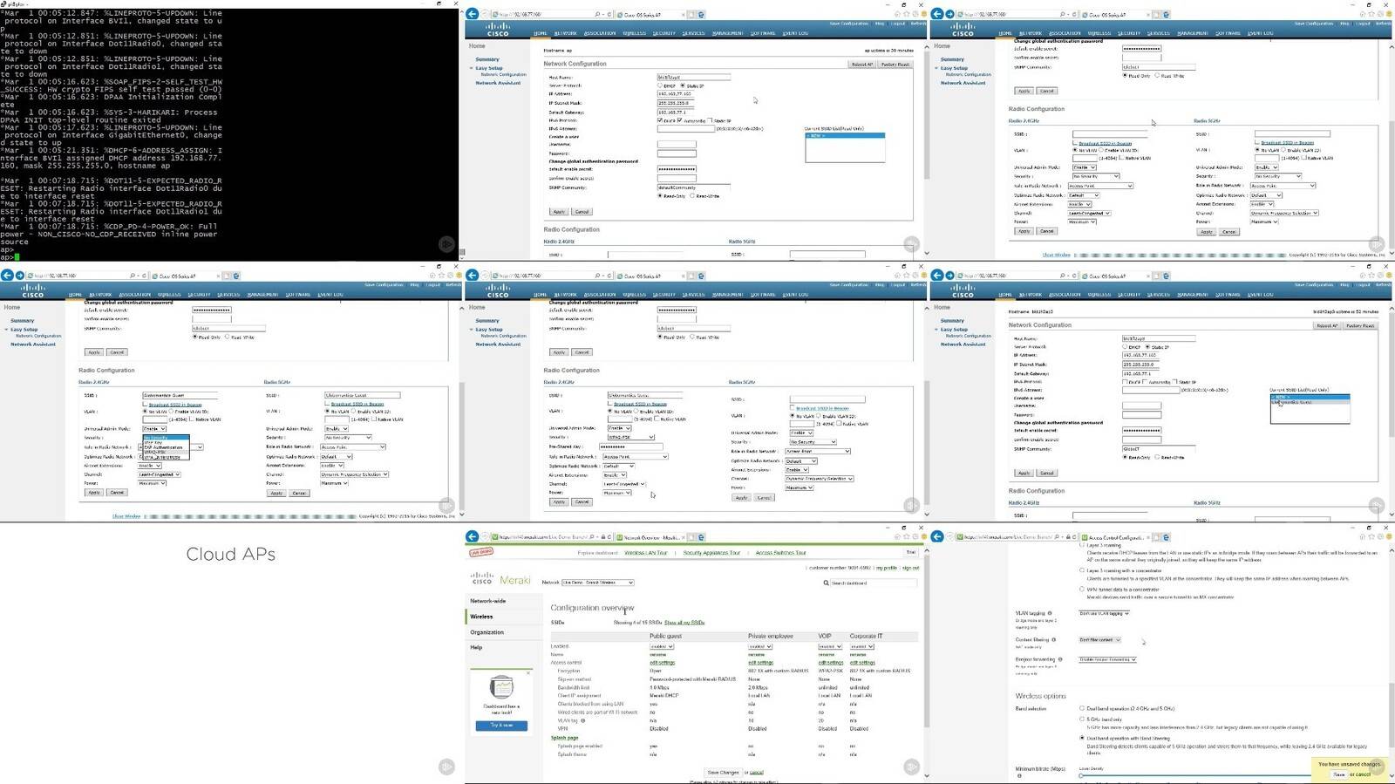
Task: Click refresh icon in Access Control address bar
Action: click(x=1074, y=537)
